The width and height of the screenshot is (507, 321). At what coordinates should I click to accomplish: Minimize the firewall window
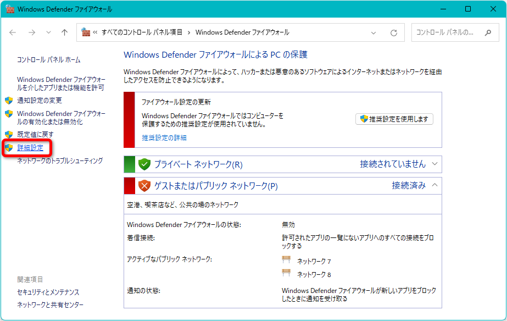[443, 9]
